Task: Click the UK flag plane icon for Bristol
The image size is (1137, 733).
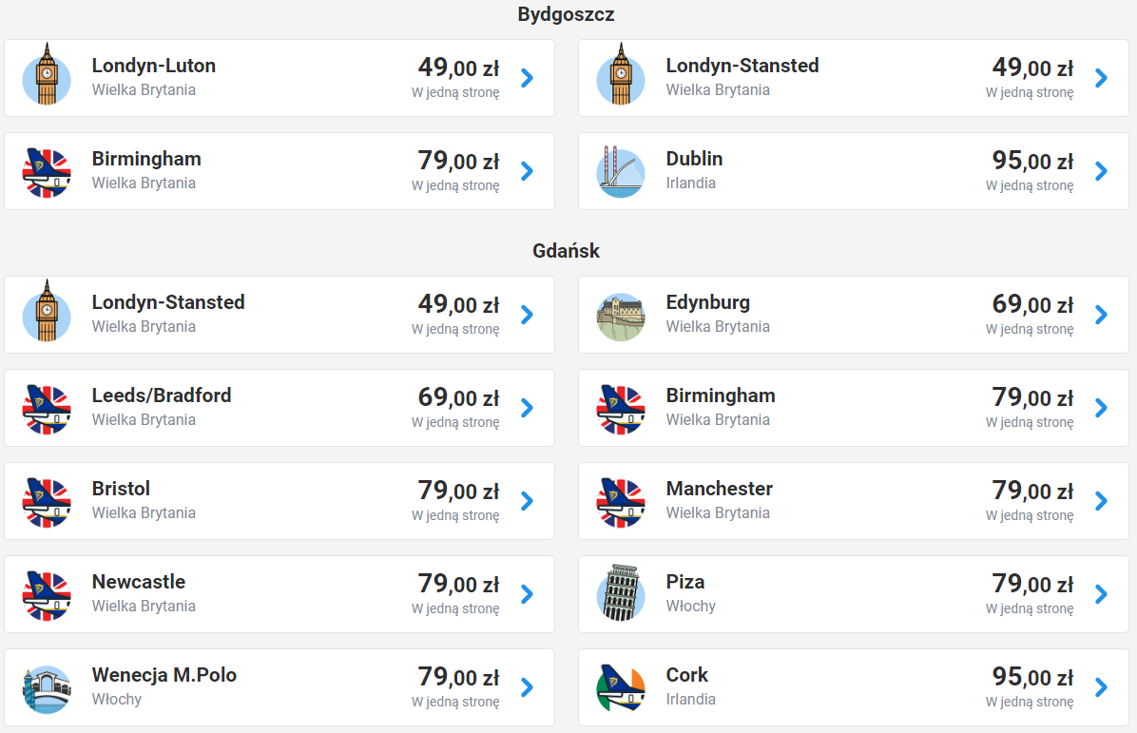Action: click(x=47, y=501)
